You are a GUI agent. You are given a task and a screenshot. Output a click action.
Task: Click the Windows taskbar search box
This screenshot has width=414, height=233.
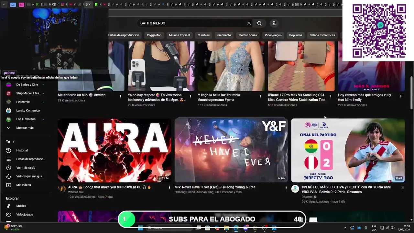[x=170, y=228]
